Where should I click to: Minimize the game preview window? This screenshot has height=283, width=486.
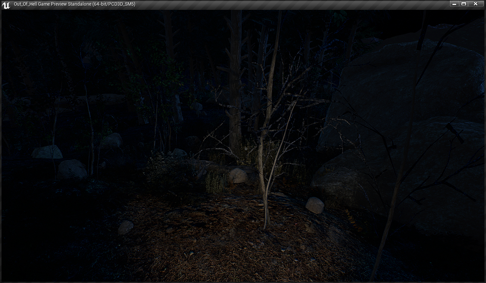pos(454,4)
